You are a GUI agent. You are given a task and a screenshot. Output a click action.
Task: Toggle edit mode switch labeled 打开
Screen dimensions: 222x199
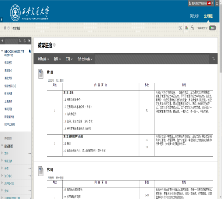coord(212,28)
